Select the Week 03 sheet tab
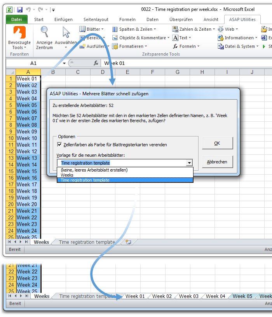The width and height of the screenshot is (272, 317). point(189,296)
